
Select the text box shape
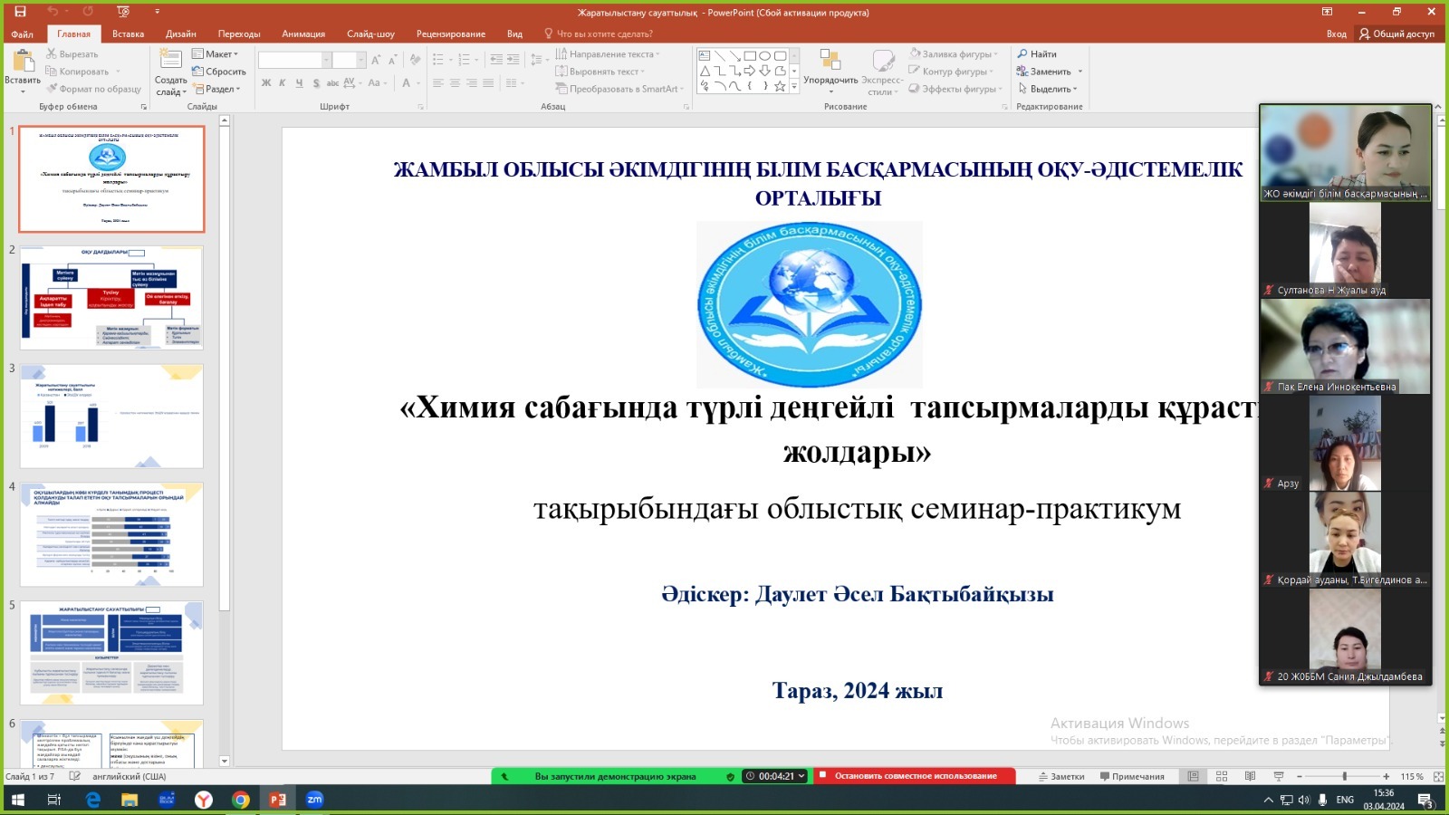705,55
